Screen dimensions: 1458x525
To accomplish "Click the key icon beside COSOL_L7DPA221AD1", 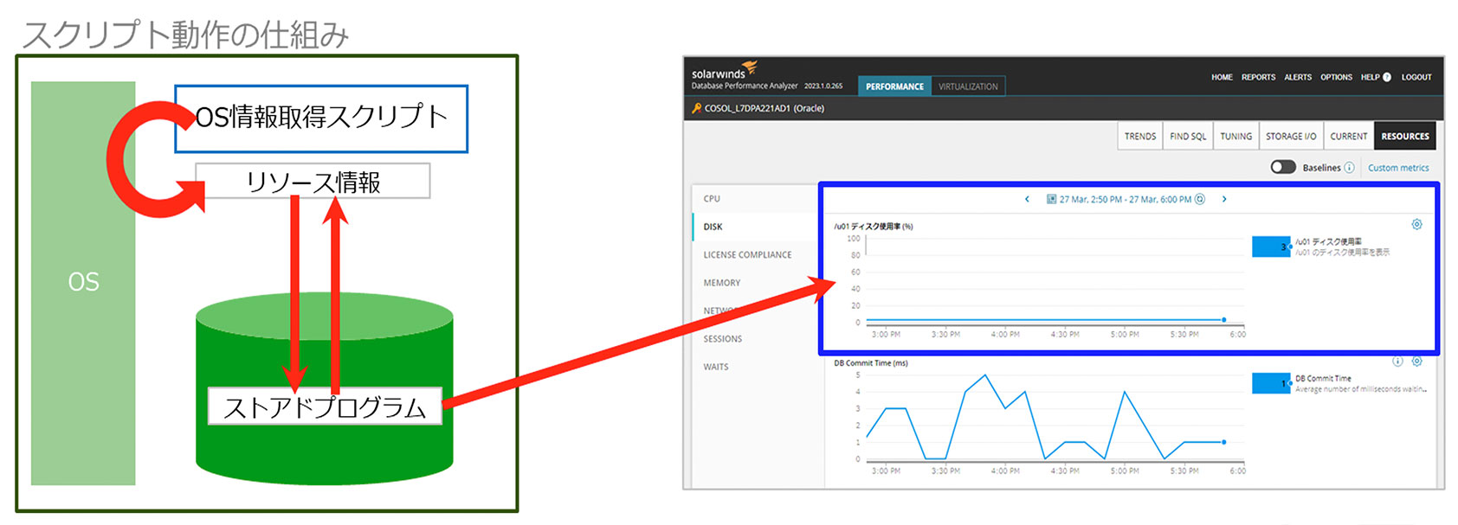I will 696,108.
